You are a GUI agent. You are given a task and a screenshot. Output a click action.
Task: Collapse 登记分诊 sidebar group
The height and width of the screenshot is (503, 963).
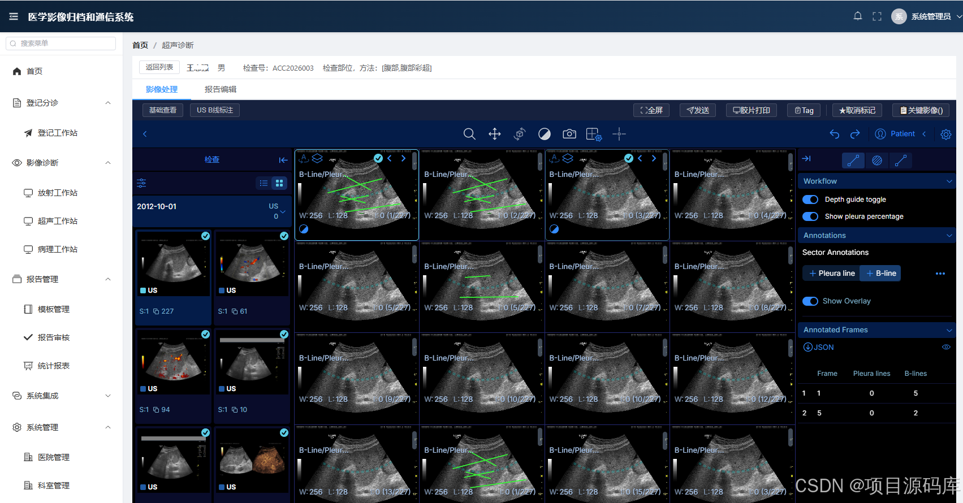[108, 103]
